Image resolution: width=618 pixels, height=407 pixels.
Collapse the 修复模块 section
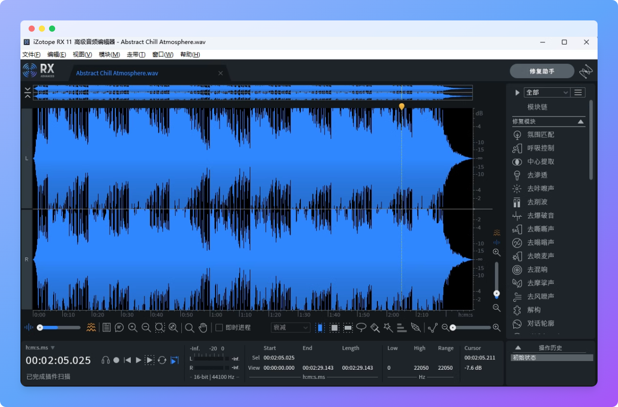581,122
